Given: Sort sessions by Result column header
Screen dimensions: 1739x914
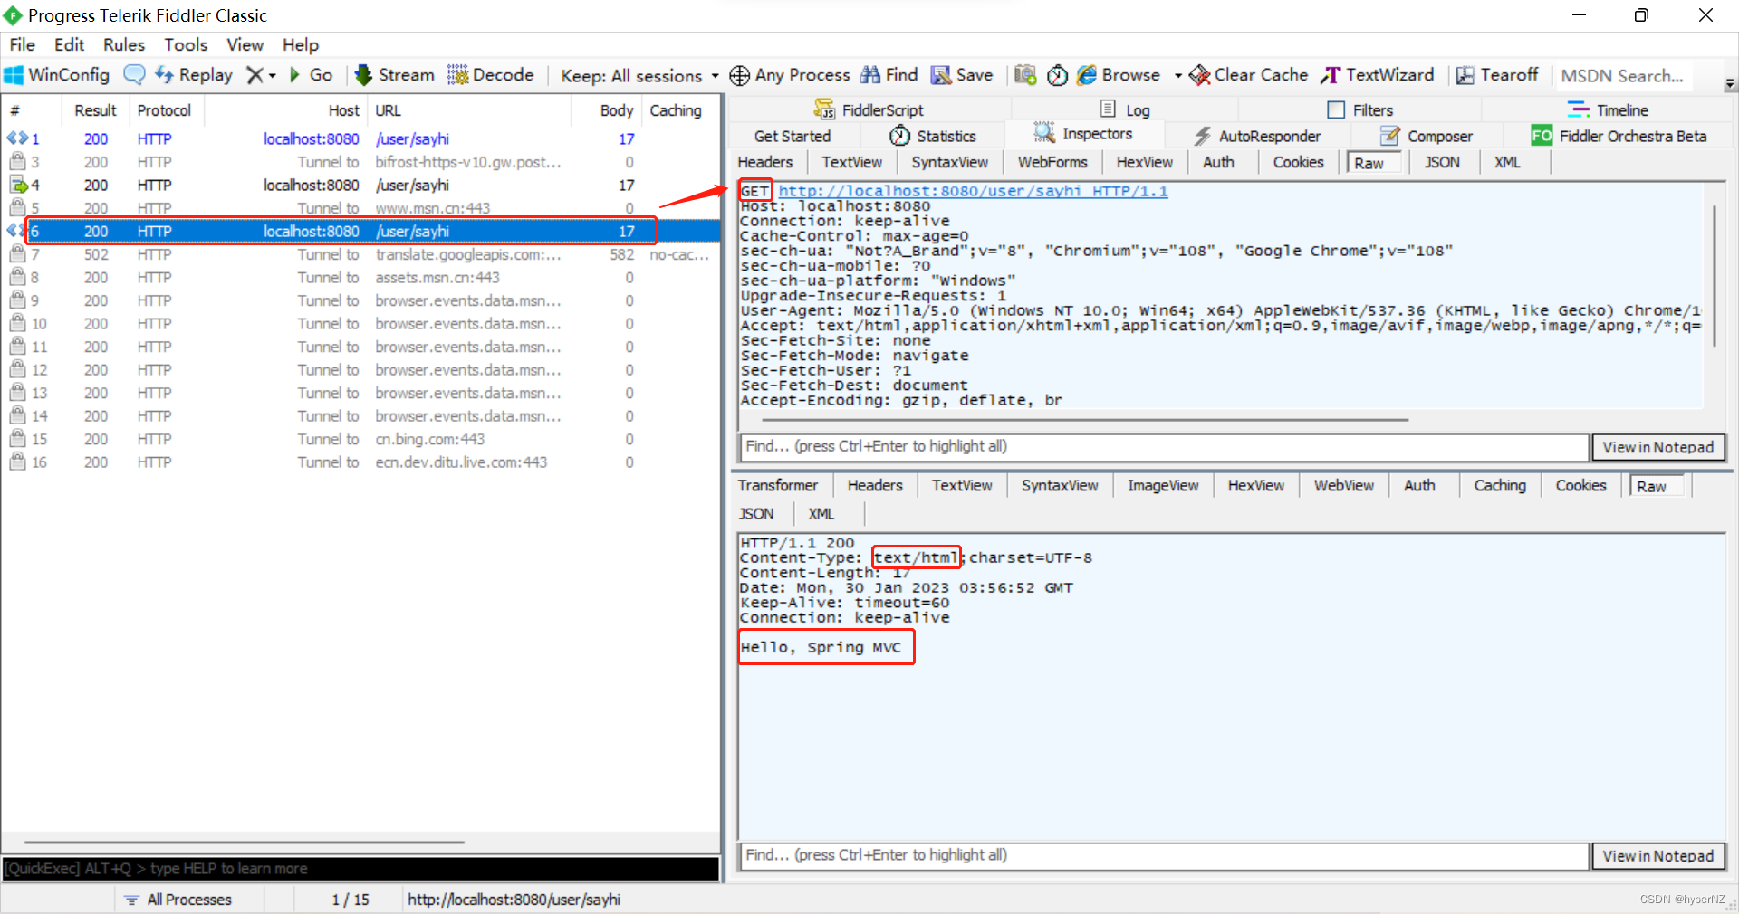Looking at the screenshot, I should [x=95, y=110].
